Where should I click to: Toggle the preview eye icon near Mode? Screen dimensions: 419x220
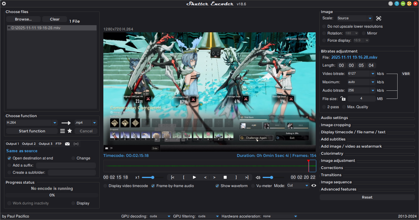tap(314, 186)
